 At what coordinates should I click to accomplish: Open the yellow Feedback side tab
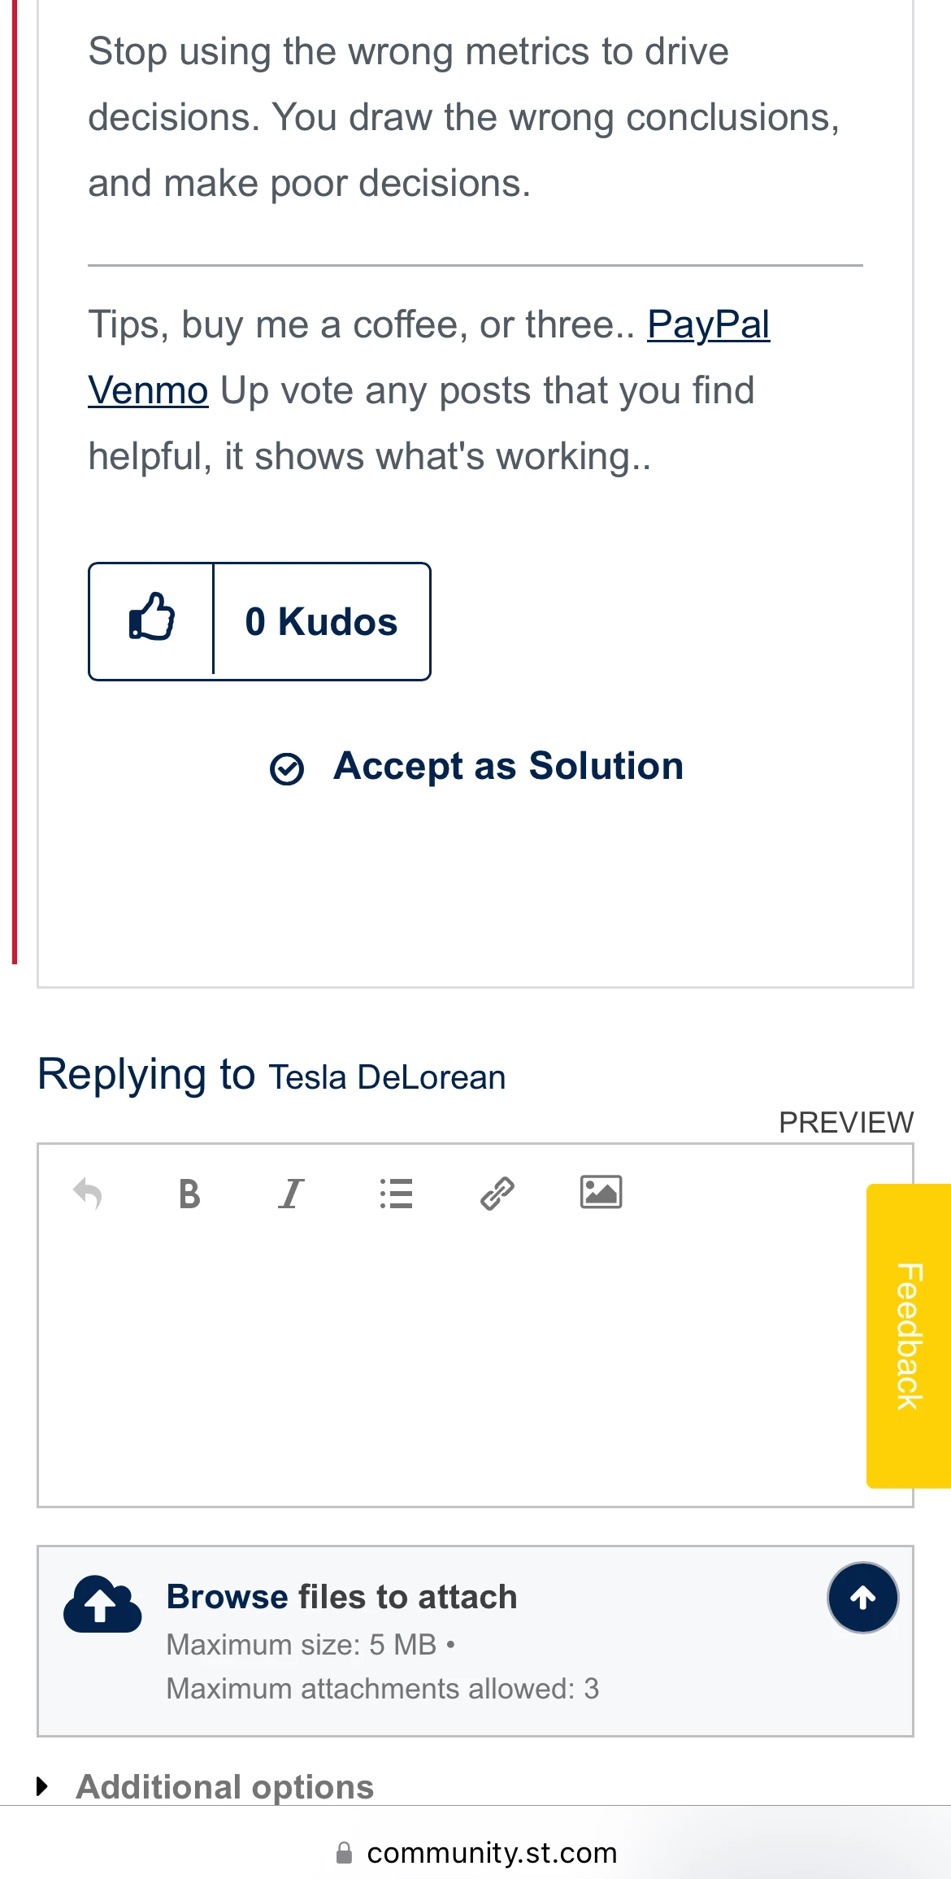pyautogui.click(x=909, y=1336)
